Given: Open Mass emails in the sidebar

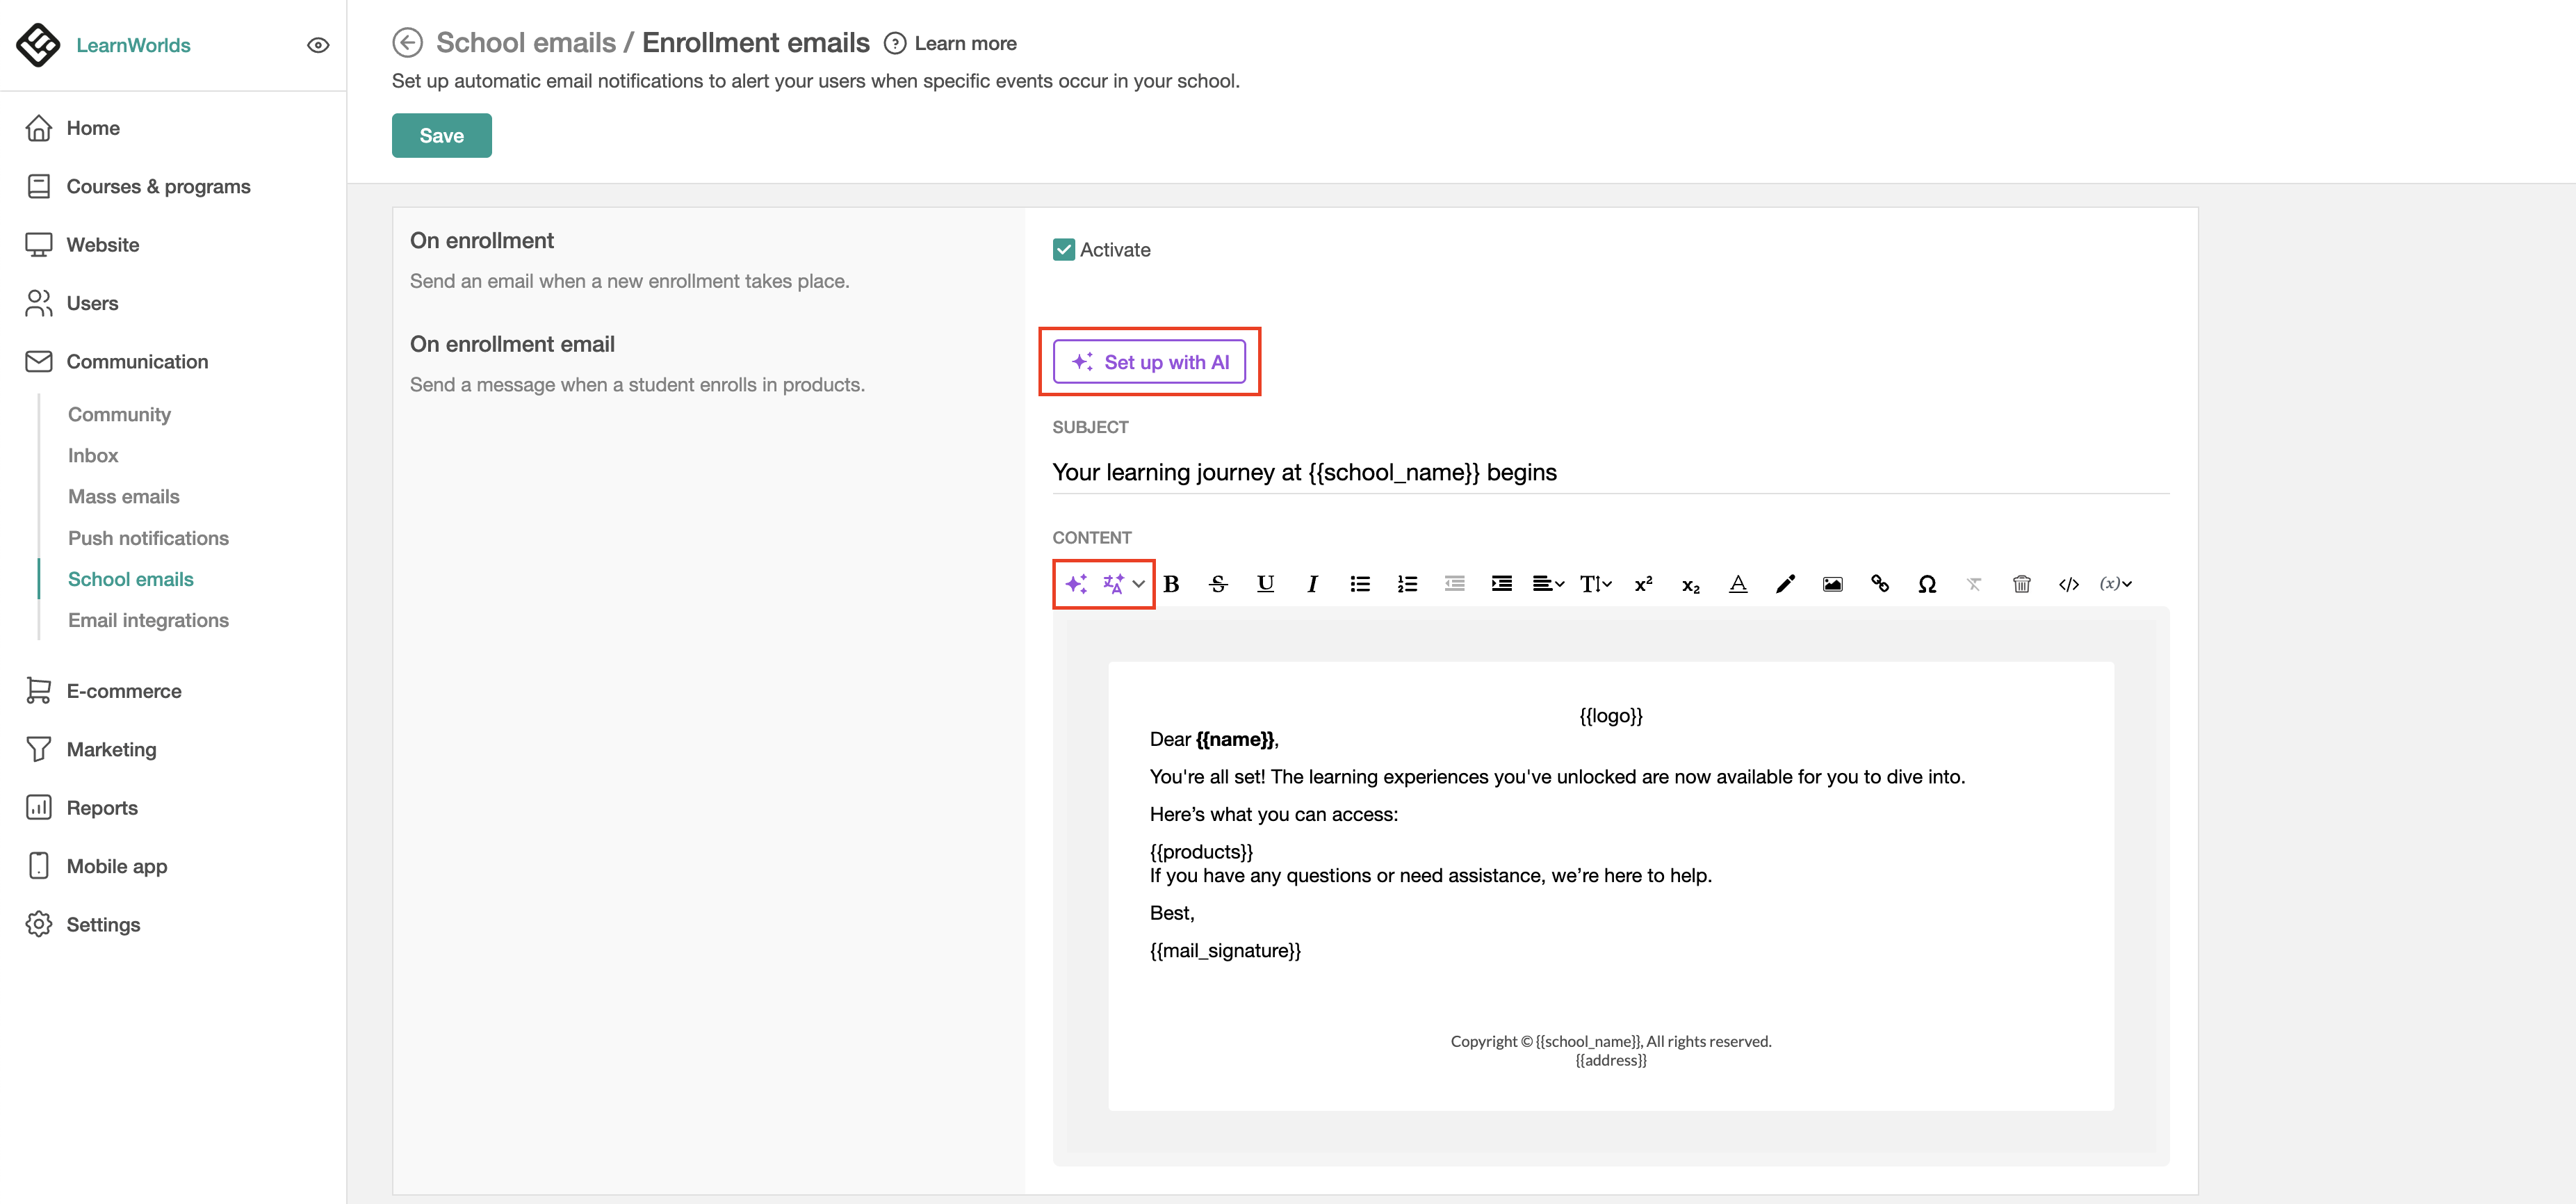Looking at the screenshot, I should [124, 497].
